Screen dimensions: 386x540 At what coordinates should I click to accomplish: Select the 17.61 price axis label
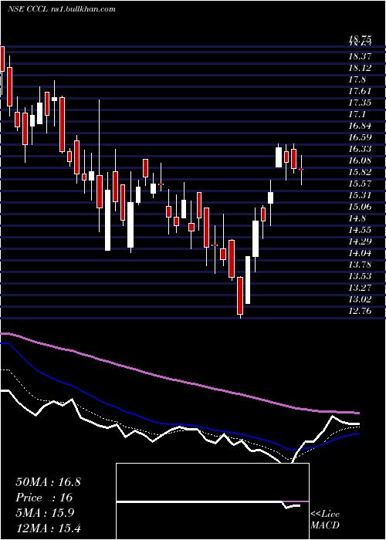[x=361, y=91]
